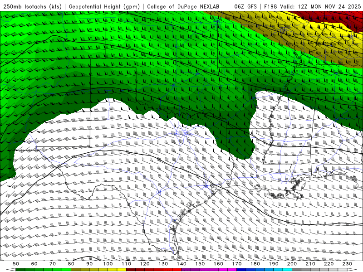This screenshot has height=272, width=363.
Task: Click the 180 value on the color scale
Action: 255,264
